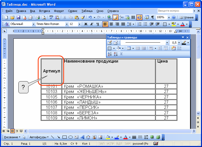Open the line style dropdown in table panel
The height and width of the screenshot is (147, 202).
167,43
